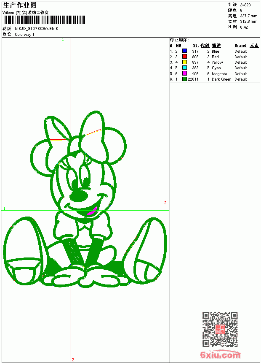This screenshot has height=363, width=261.
Task: Click the 'Cyan' description text
Action: coord(216,68)
